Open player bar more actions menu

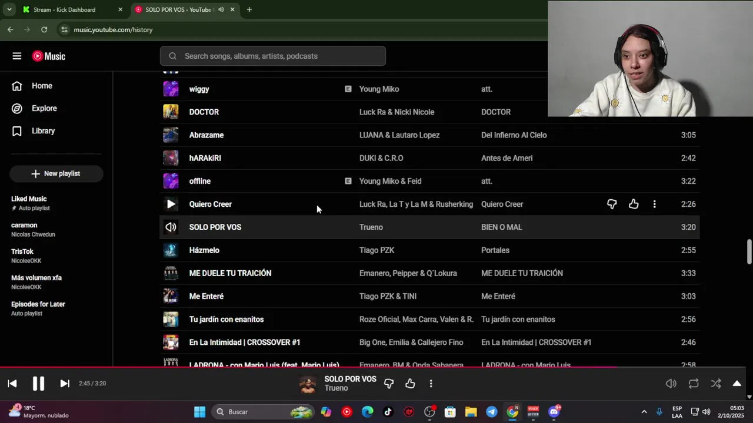point(431,384)
